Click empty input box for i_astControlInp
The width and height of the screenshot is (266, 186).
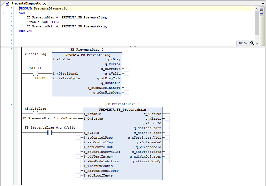78,142
